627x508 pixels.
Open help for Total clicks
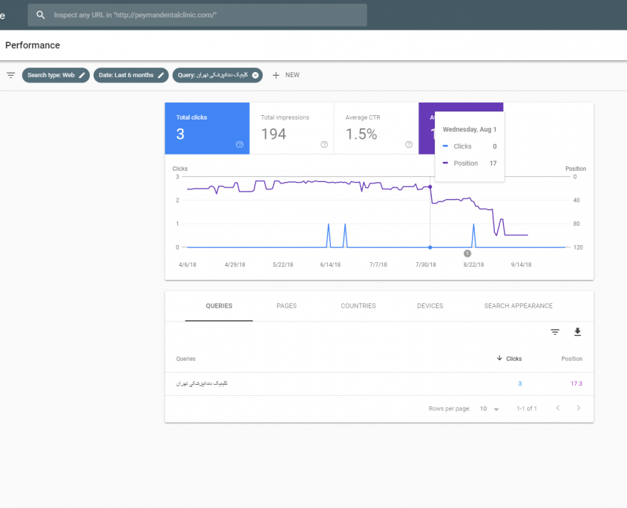(x=240, y=145)
